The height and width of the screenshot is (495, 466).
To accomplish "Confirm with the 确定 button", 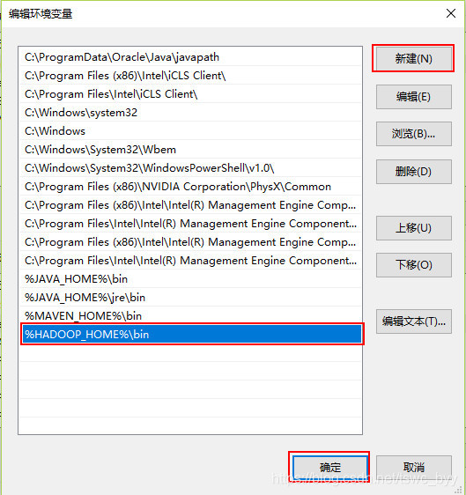I will coord(330,467).
